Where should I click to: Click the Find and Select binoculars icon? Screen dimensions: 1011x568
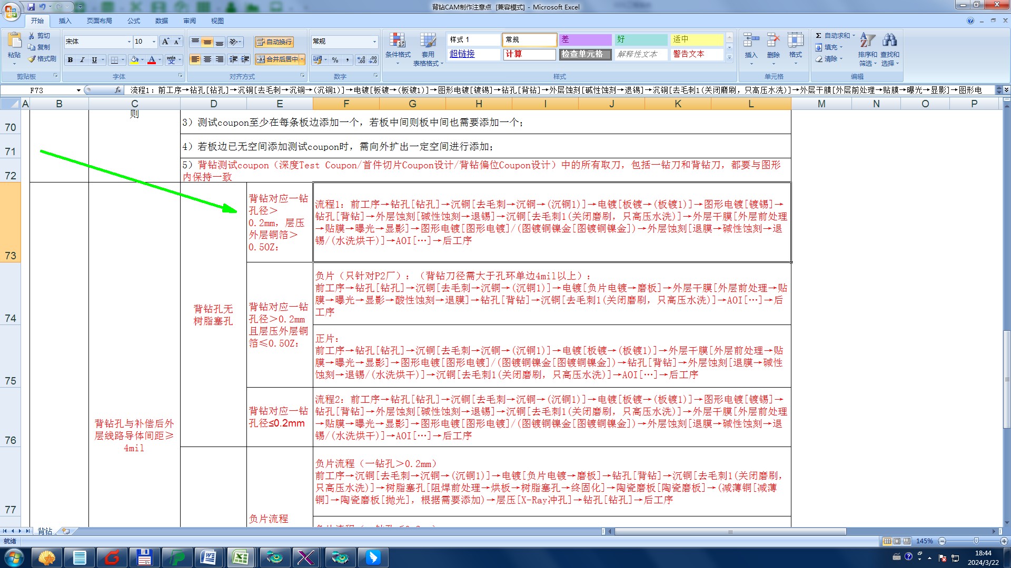tap(889, 40)
